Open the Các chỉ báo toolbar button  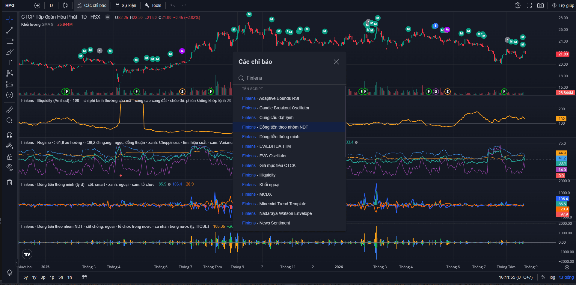coord(92,5)
